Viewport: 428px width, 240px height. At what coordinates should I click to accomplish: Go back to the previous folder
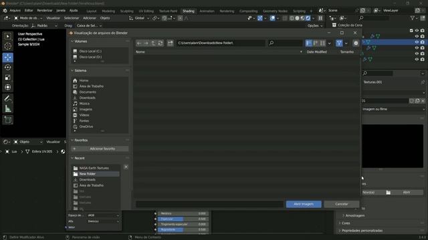point(139,43)
